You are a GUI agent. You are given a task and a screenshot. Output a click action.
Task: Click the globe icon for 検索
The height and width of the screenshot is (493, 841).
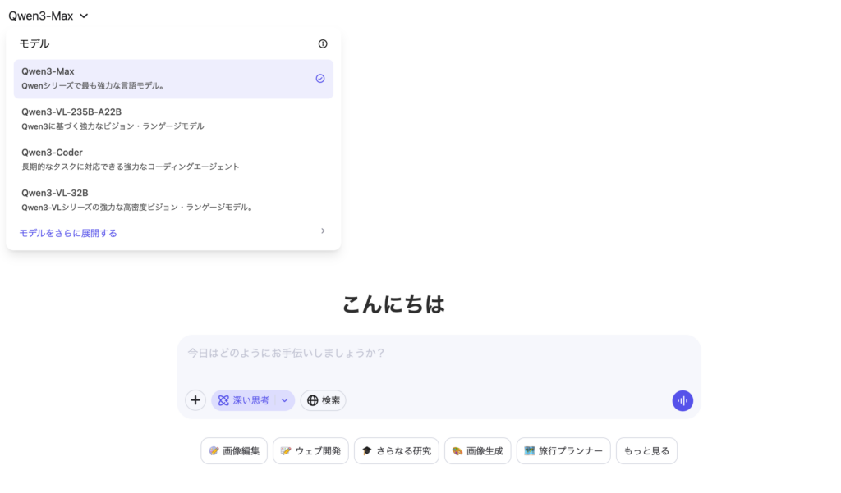[x=312, y=400]
